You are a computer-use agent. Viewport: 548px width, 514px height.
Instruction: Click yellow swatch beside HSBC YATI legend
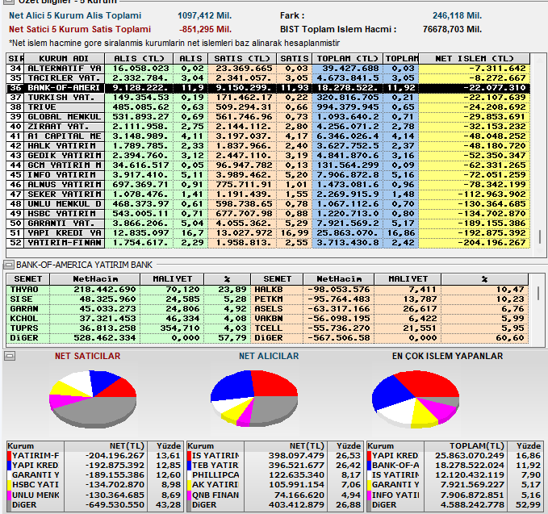[x=10, y=485]
